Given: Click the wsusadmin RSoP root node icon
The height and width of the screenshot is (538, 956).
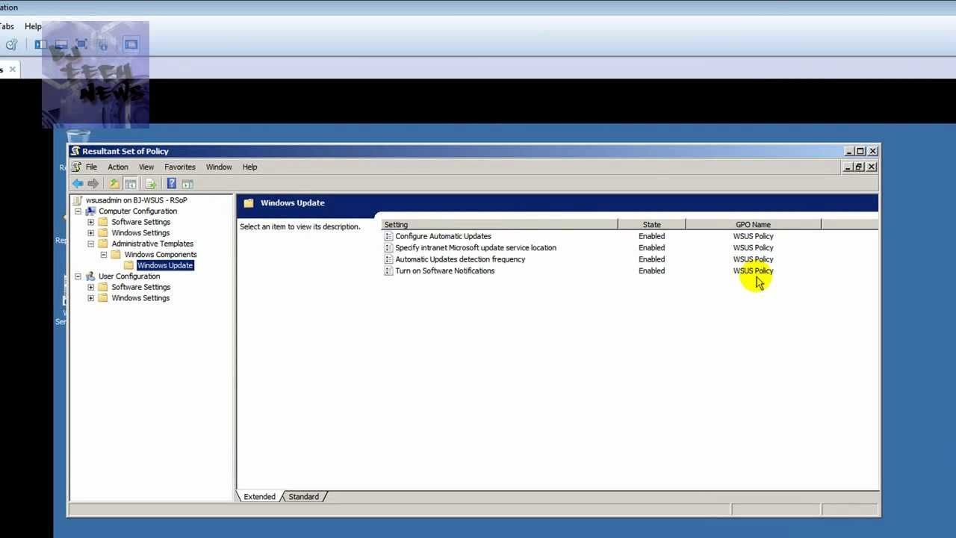Looking at the screenshot, I should tap(77, 200).
